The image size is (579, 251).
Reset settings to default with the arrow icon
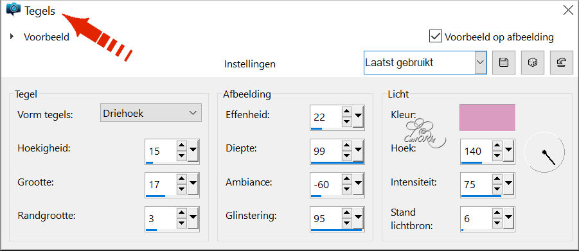point(561,63)
